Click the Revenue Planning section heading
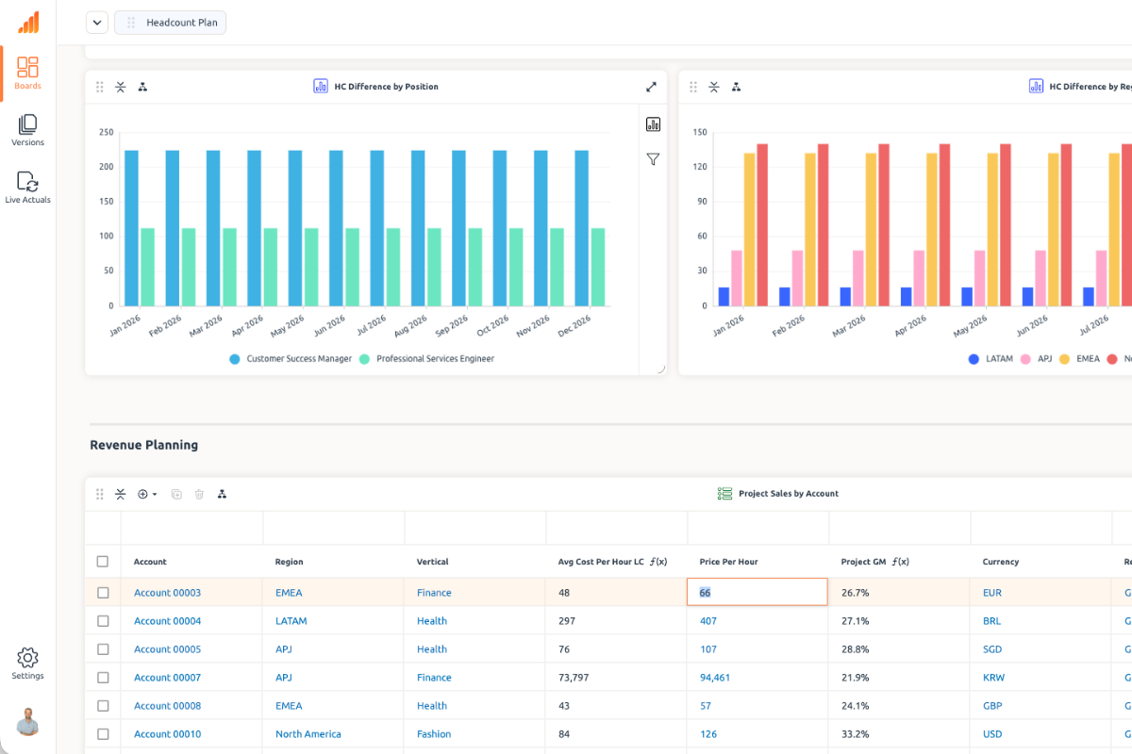The width and height of the screenshot is (1132, 754). coord(144,445)
